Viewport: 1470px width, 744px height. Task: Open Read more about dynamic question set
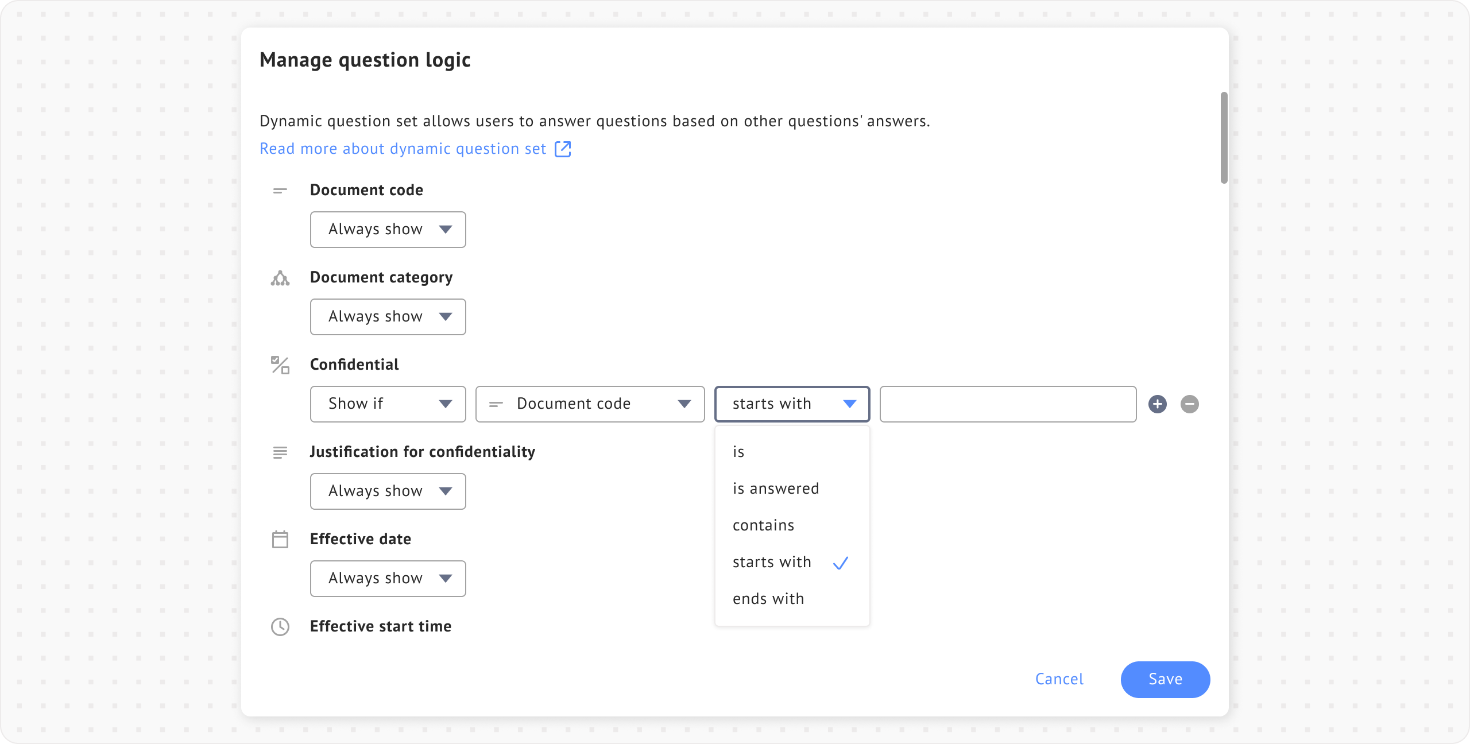point(403,149)
